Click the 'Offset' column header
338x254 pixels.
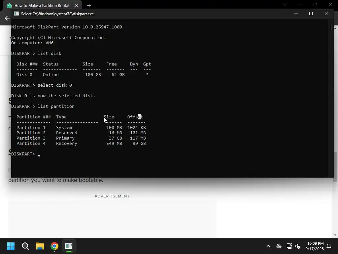tap(135, 117)
